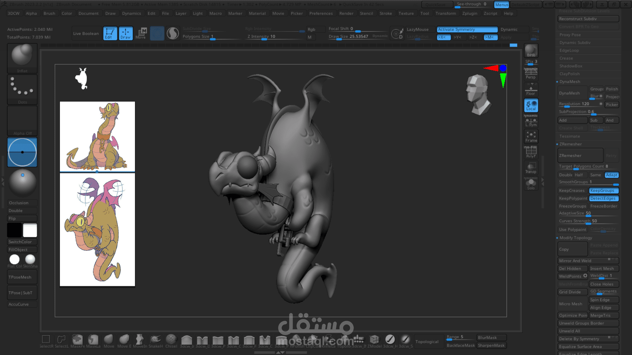Collapse the DynaMesh section

pyautogui.click(x=569, y=82)
